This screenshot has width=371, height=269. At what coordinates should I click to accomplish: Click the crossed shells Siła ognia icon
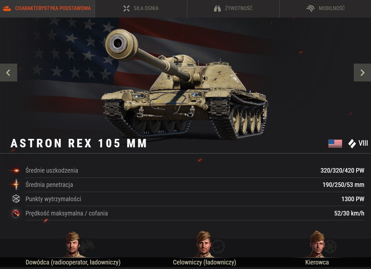point(126,8)
